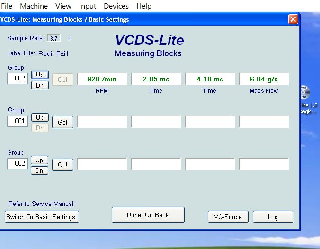Click the RPM label

point(102,90)
